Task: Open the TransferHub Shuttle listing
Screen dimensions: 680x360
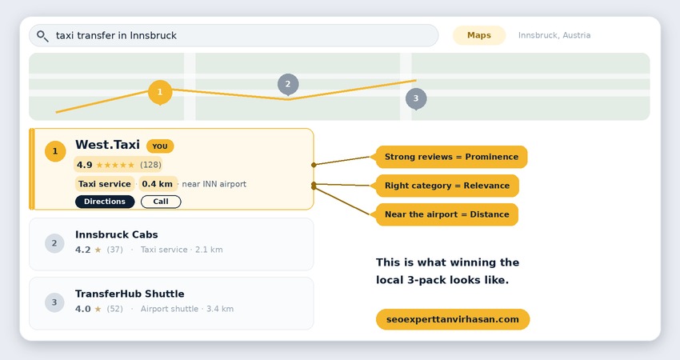Action: click(130, 294)
